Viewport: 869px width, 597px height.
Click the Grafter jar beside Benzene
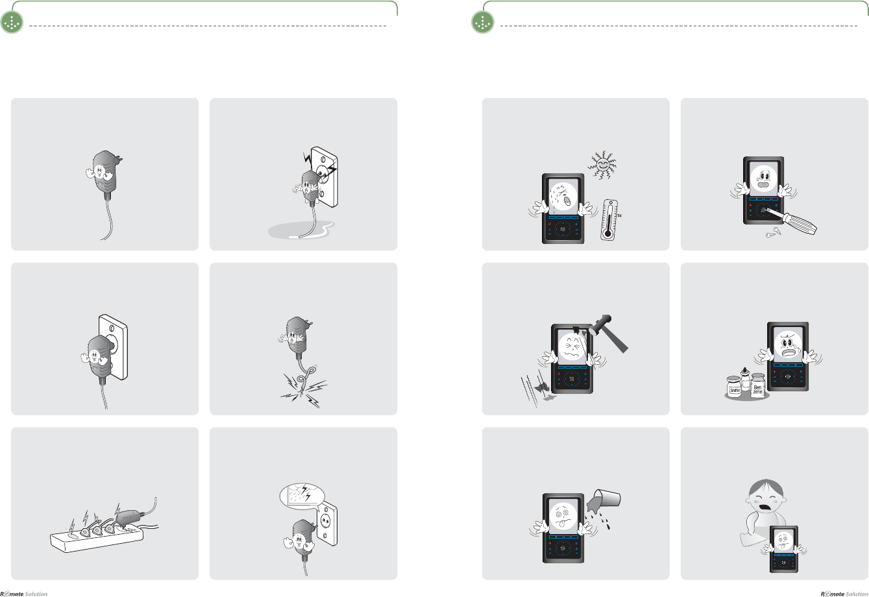(734, 386)
